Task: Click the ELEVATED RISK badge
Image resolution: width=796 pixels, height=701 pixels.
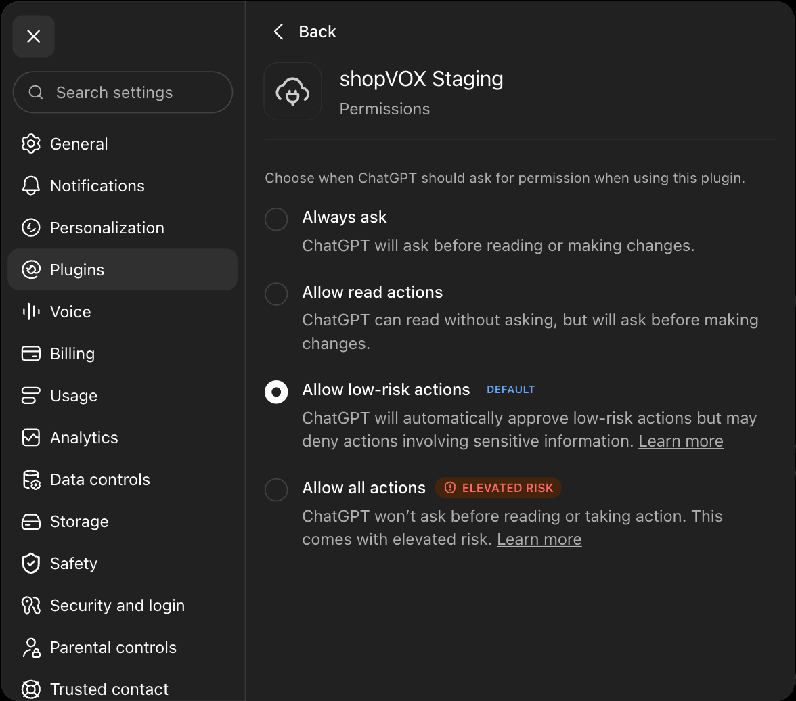Action: pos(498,488)
